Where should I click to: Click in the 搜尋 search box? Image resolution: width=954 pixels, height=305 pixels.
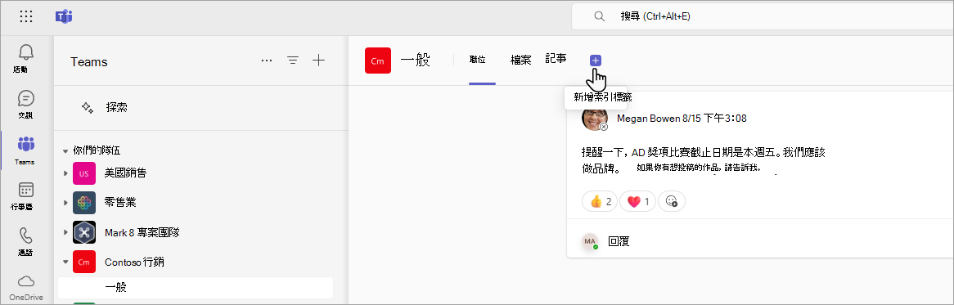763,16
